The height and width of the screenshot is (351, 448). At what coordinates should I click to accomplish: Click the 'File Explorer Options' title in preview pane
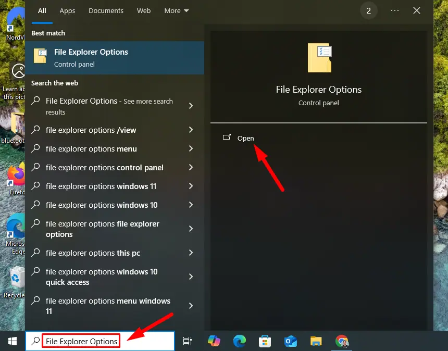click(x=319, y=90)
